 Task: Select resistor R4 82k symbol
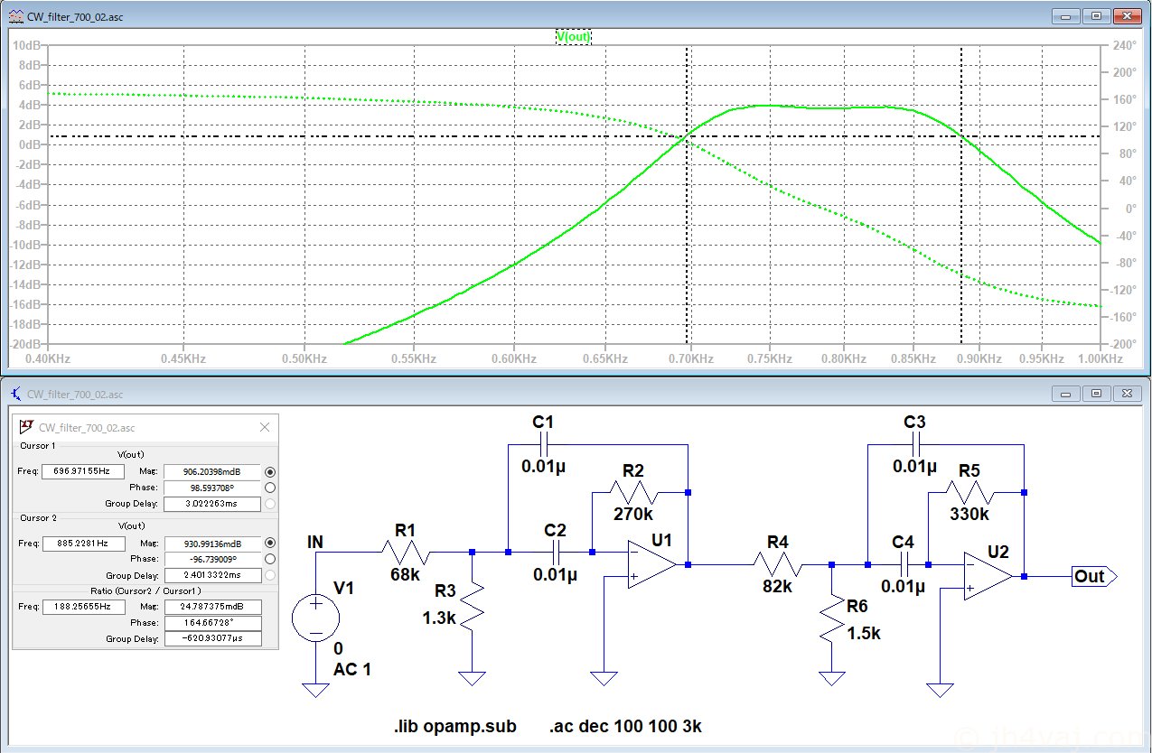point(777,565)
